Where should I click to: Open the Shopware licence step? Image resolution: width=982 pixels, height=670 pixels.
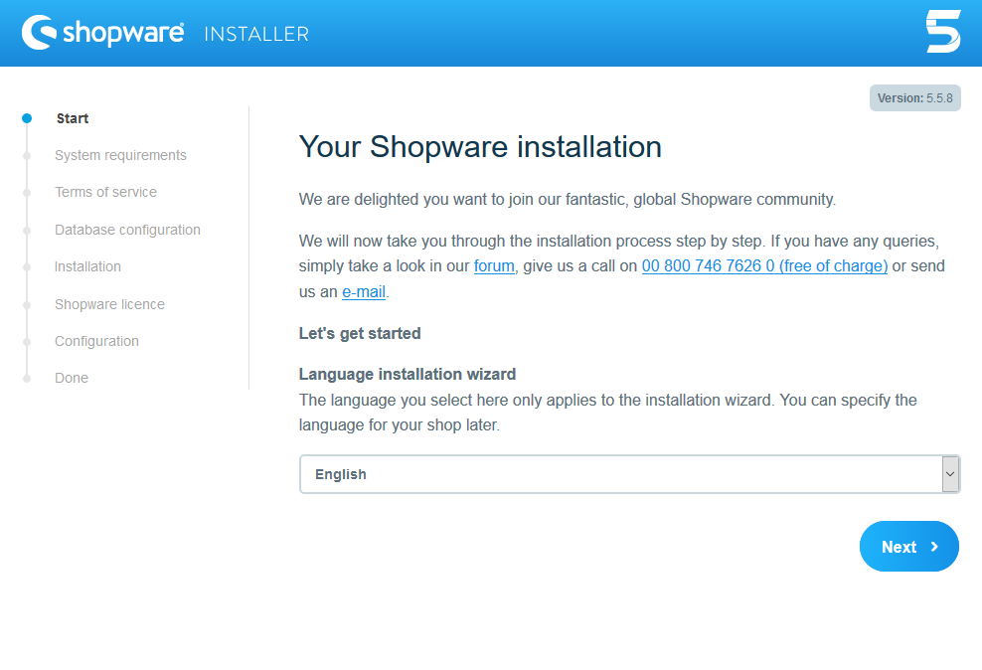click(x=109, y=304)
